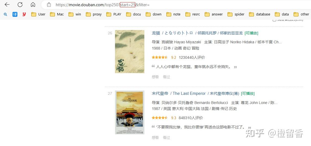The height and width of the screenshot is (146, 311).
Task: Click the search magnifier bookmark icon
Action: coord(5,14)
